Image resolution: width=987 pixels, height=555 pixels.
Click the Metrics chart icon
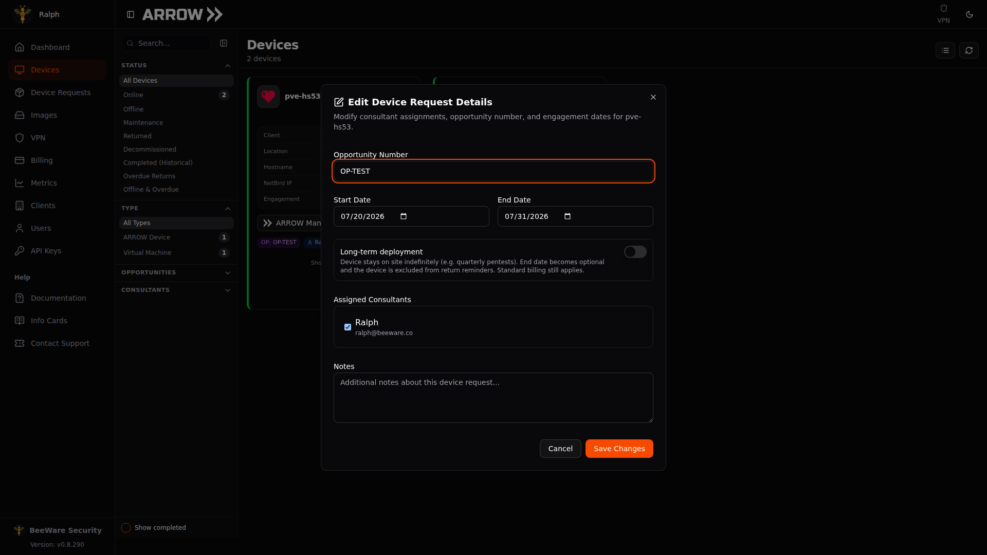coord(20,183)
